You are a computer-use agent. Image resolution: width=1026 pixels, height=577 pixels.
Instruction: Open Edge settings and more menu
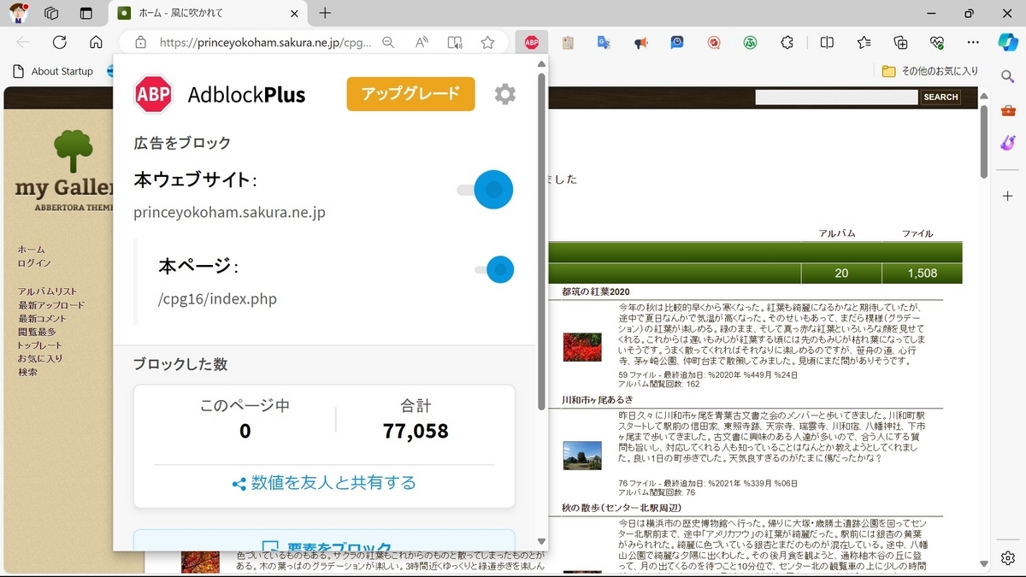(x=973, y=42)
